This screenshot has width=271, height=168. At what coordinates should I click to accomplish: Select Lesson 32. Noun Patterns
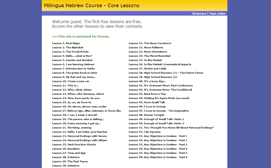[146, 47]
